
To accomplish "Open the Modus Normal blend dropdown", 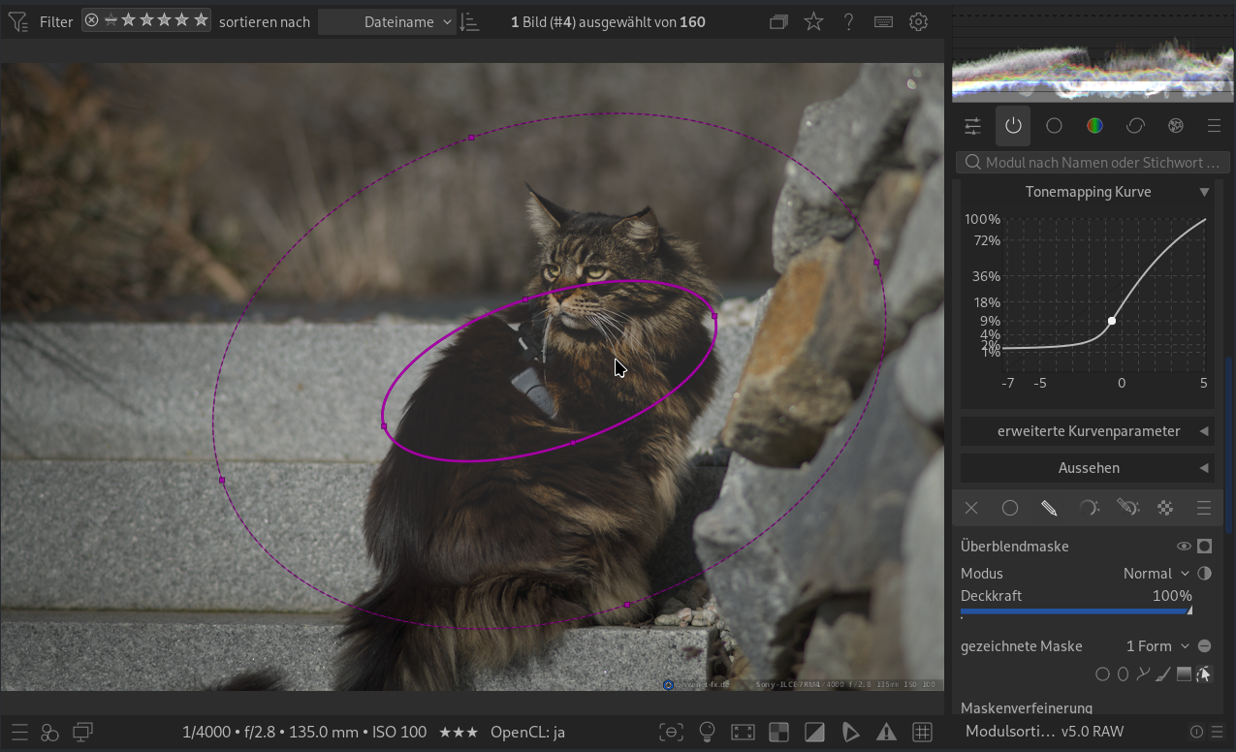I will tap(1156, 574).
